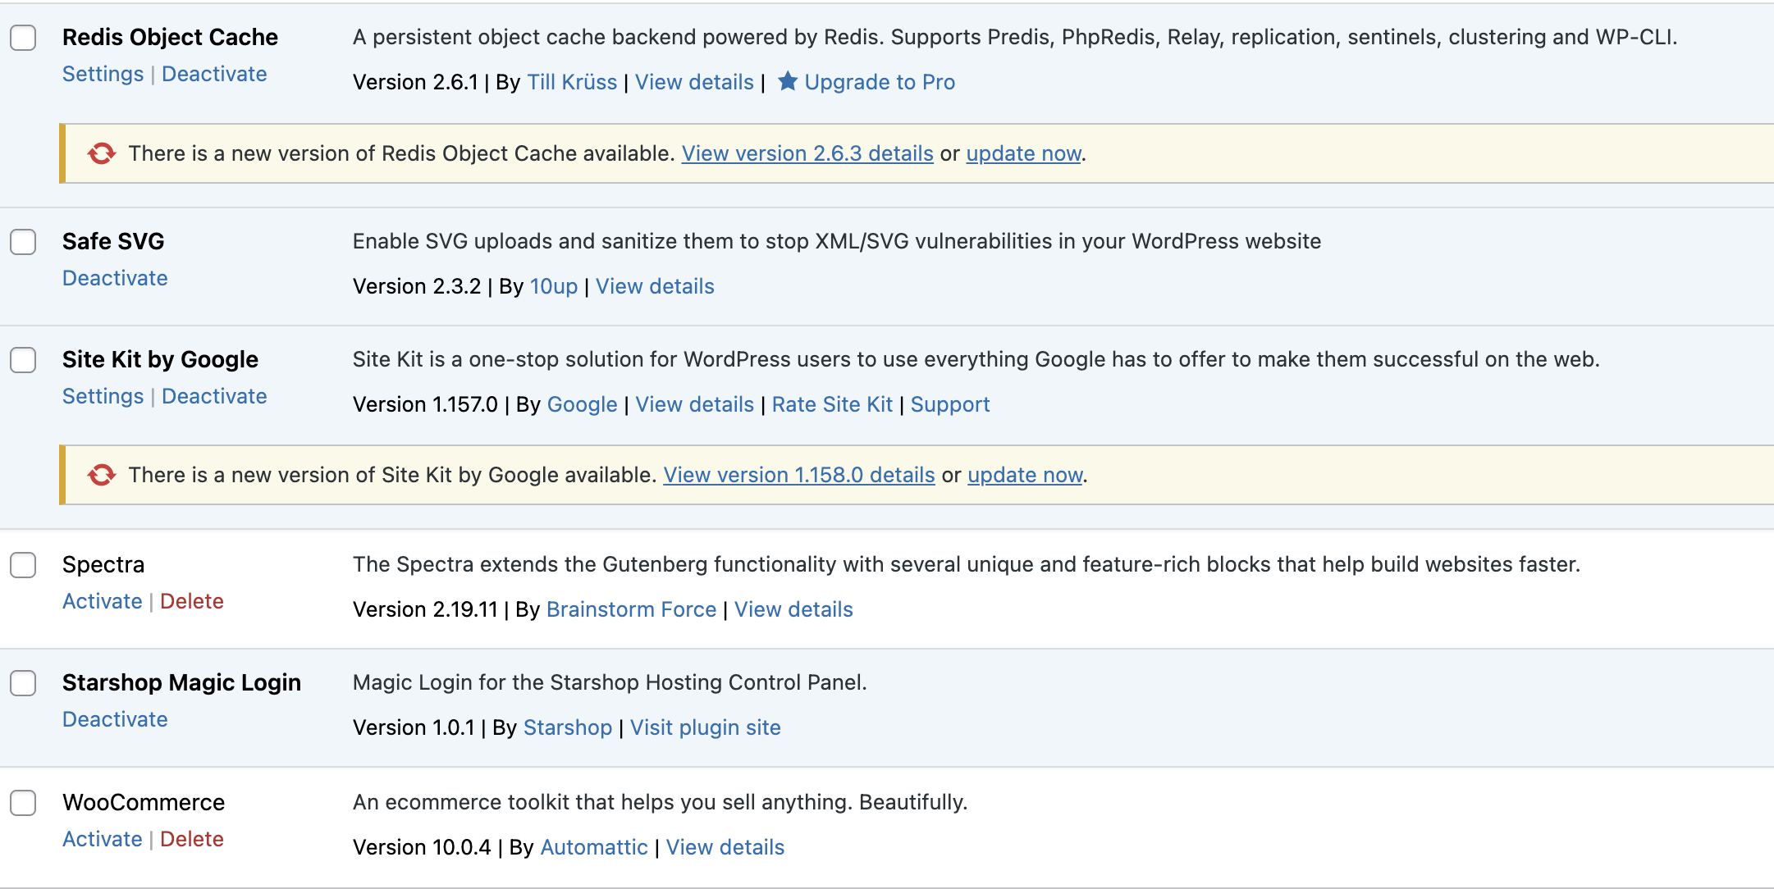Click the Upgrade to Pro link
The height and width of the screenshot is (889, 1774).
[880, 82]
